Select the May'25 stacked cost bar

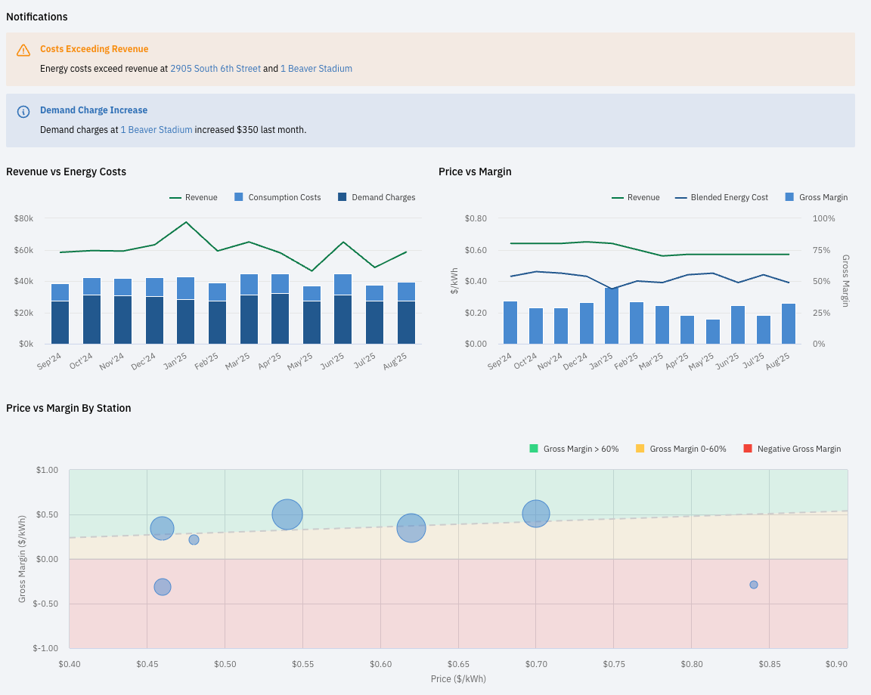coord(312,315)
